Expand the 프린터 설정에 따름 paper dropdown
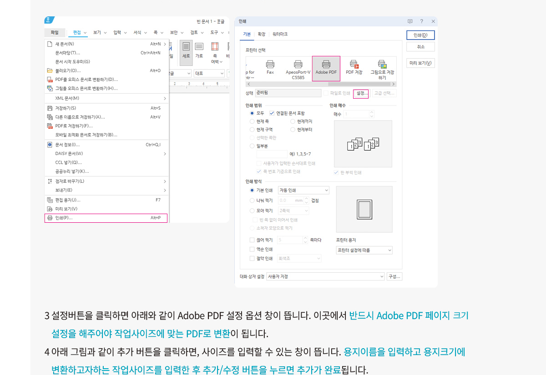The width and height of the screenshot is (546, 375). coord(364,250)
